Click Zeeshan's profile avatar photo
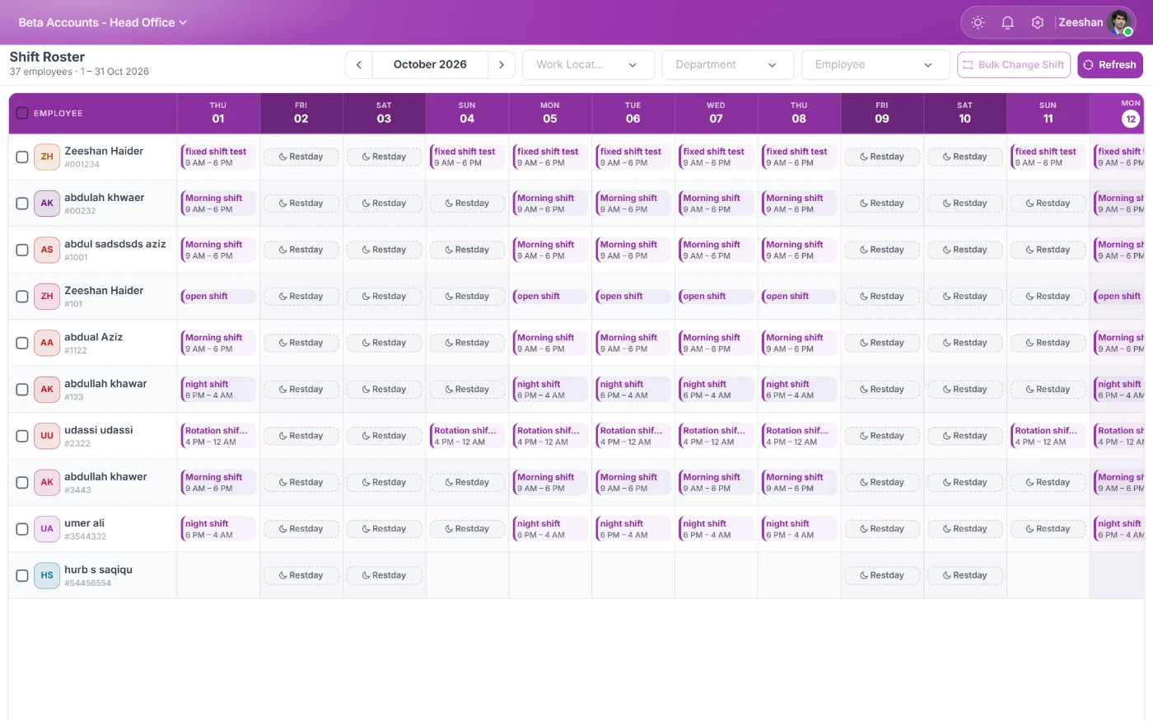The height and width of the screenshot is (721, 1153). (1120, 23)
